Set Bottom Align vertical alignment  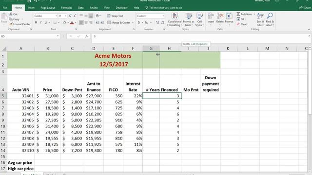coord(91,16)
